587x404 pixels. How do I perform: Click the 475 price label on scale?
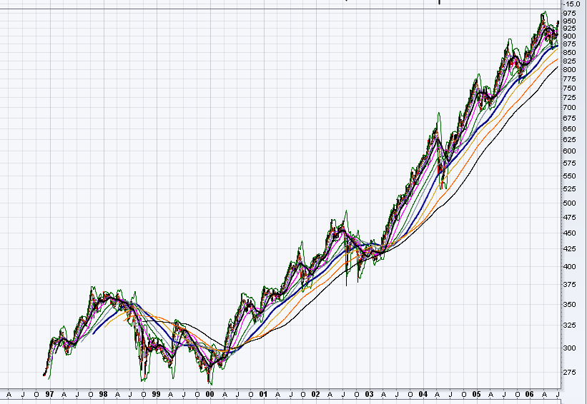point(569,218)
